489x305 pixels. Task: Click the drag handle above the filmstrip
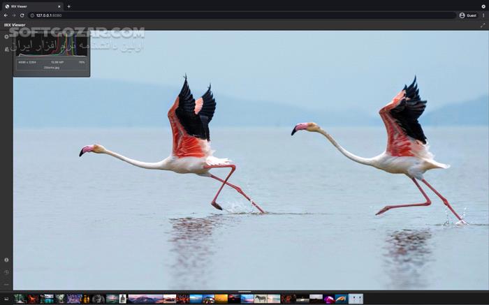click(245, 292)
